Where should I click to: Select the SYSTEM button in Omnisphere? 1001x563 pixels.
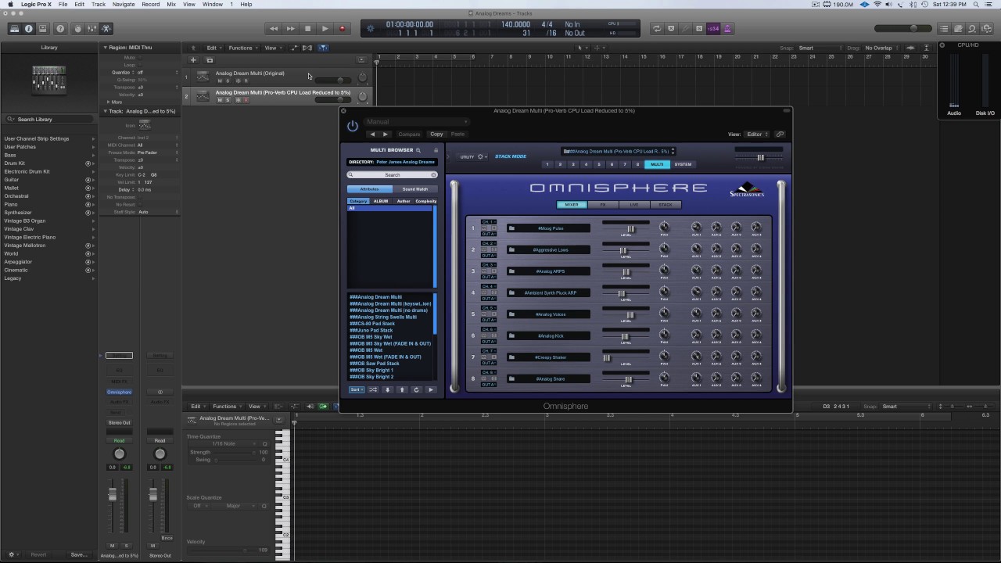pos(683,164)
